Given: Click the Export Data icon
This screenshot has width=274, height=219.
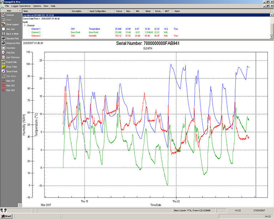Looking at the screenshot, I should tap(3, 62).
